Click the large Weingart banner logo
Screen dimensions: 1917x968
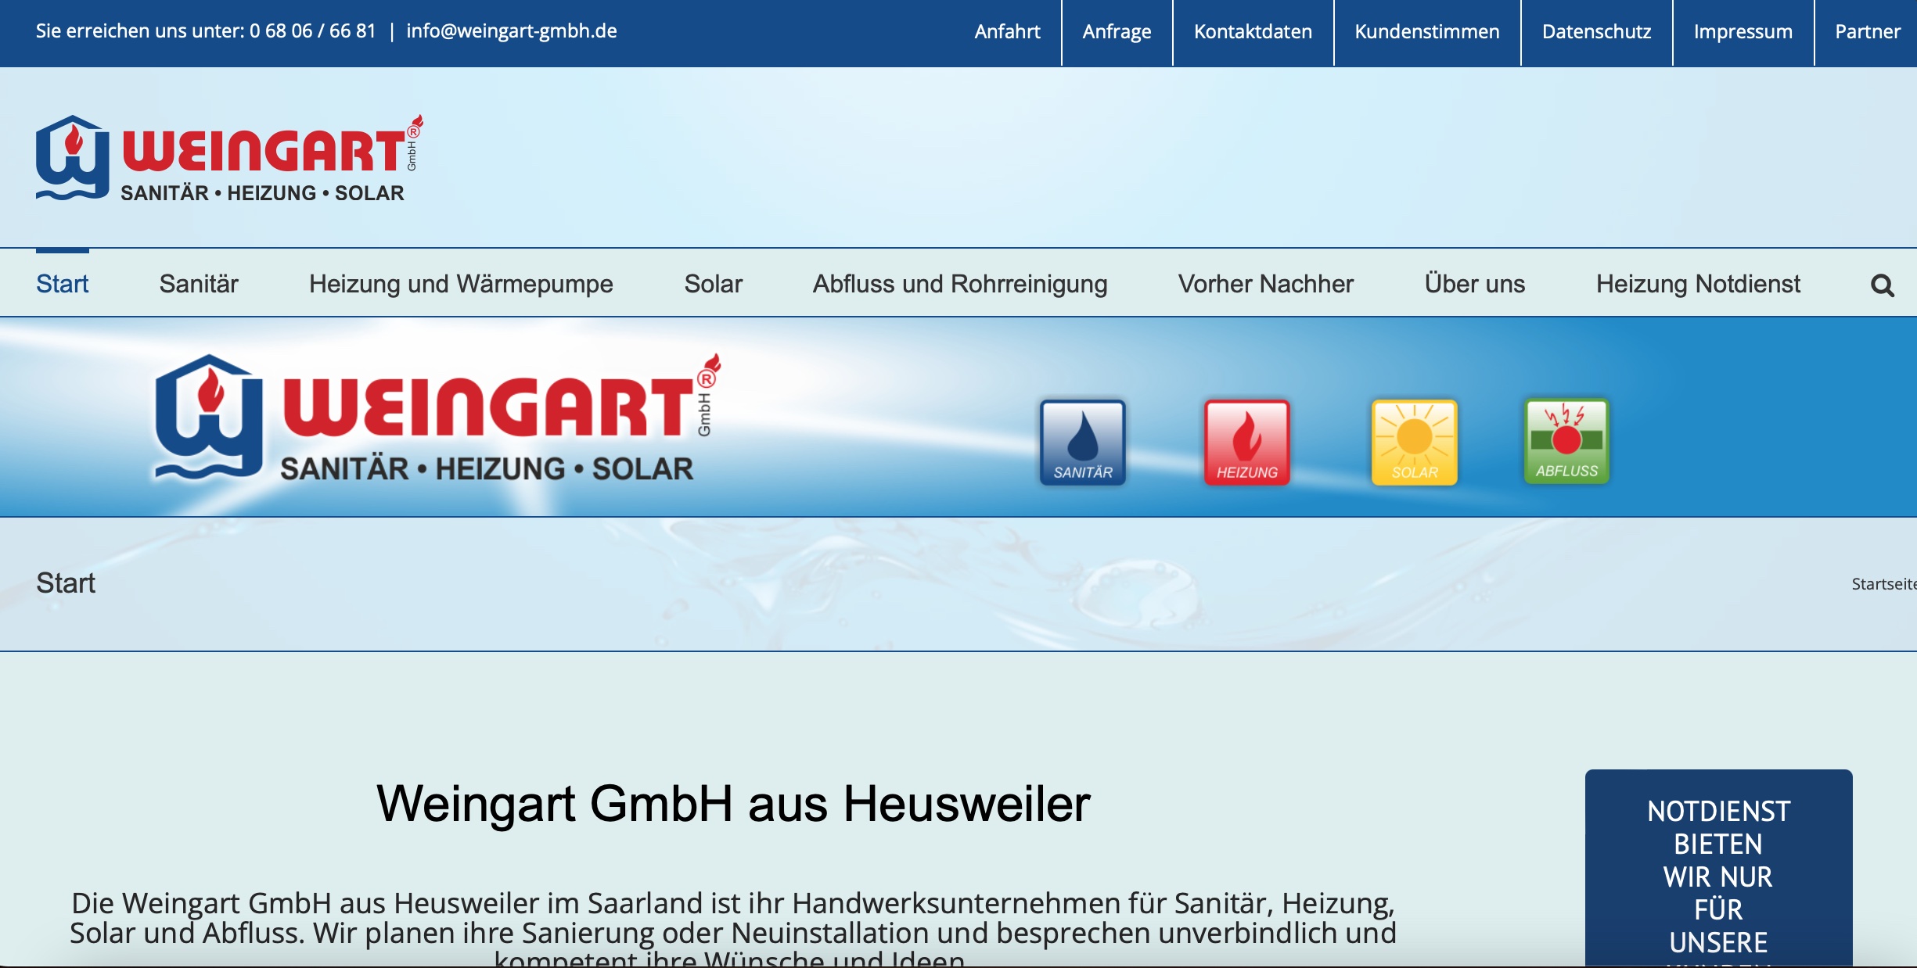(437, 417)
